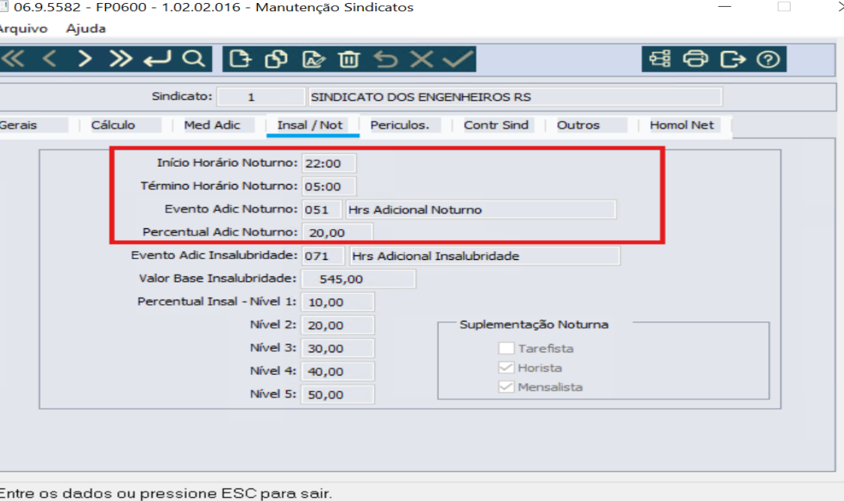Click the Valor Base Insalubridade field
Image resolution: width=844 pixels, height=501 pixels.
pyautogui.click(x=358, y=279)
